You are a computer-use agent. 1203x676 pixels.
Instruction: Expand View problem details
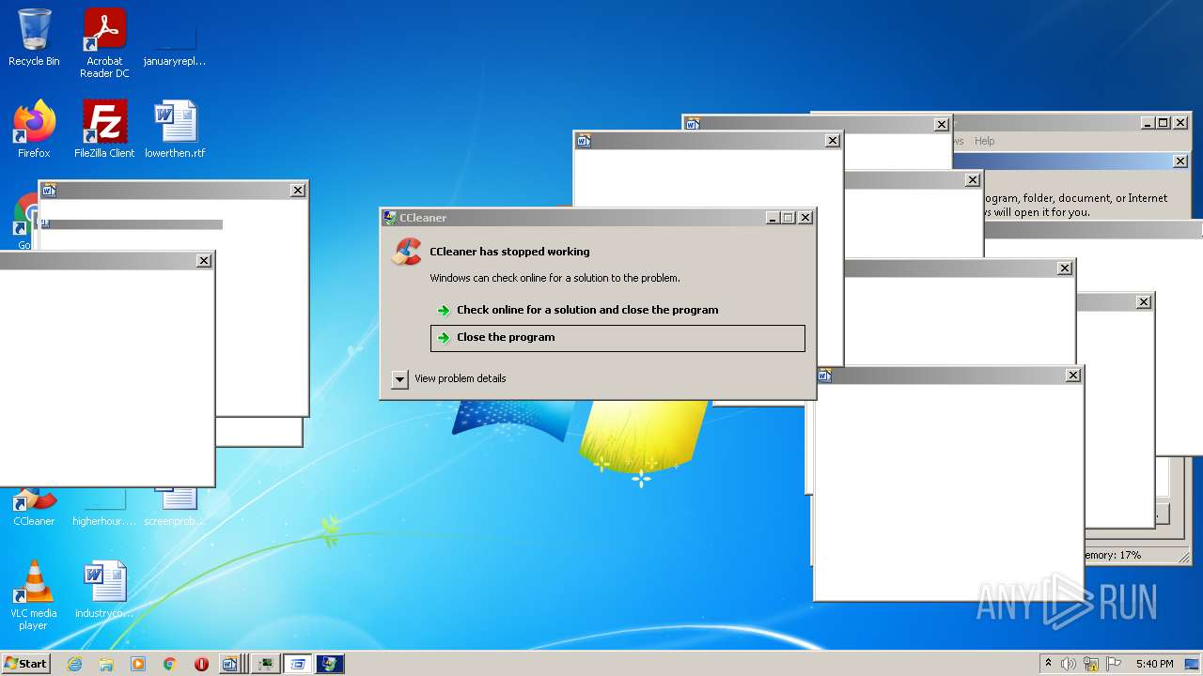coord(449,378)
